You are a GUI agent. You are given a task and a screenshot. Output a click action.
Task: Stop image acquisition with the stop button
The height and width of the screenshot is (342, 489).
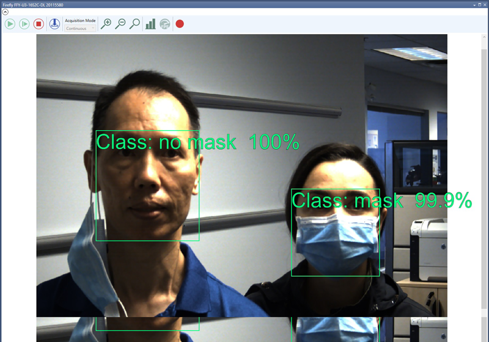(39, 24)
